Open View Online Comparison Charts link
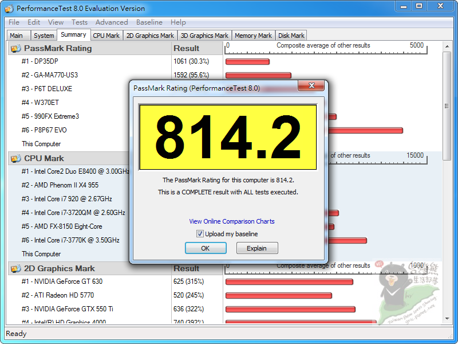458x344 pixels. point(232,221)
